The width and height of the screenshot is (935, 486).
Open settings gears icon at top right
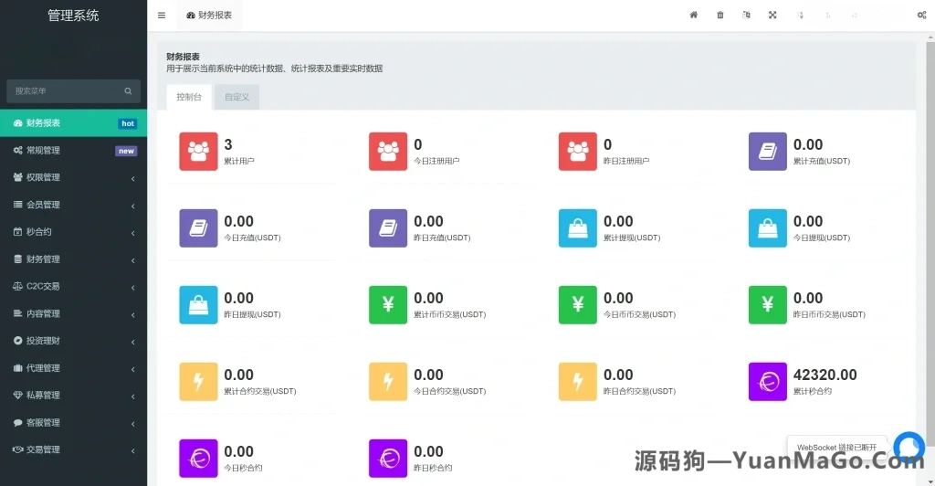921,15
